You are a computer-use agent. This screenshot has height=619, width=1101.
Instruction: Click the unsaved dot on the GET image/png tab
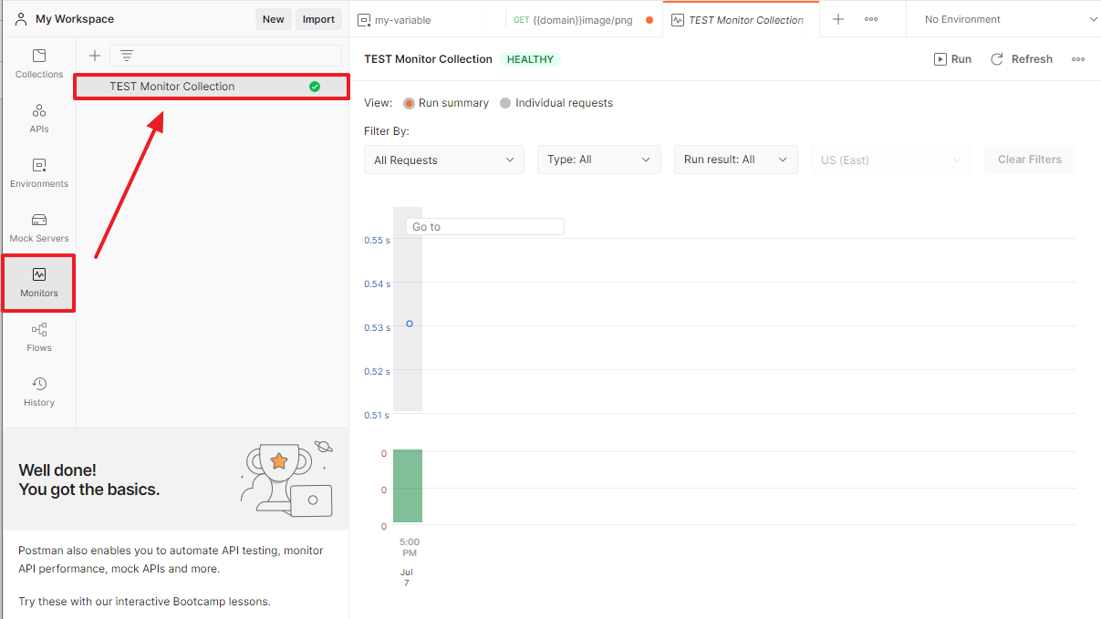tap(649, 20)
